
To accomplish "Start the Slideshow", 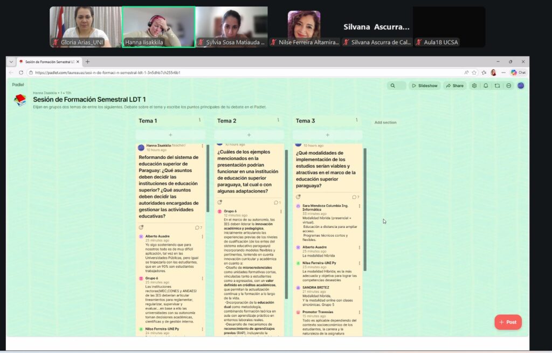I will coord(425,86).
